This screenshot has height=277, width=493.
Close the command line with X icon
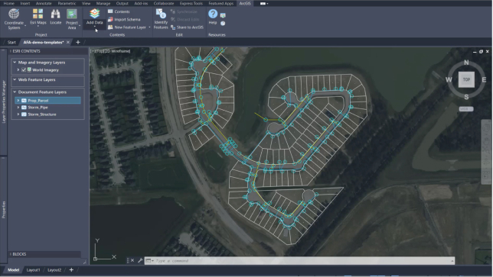pyautogui.click(x=132, y=260)
